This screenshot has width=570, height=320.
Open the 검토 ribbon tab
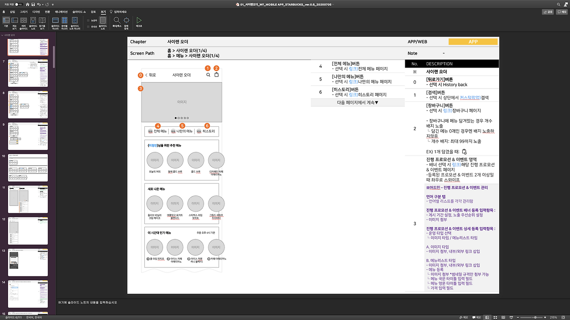pyautogui.click(x=93, y=12)
